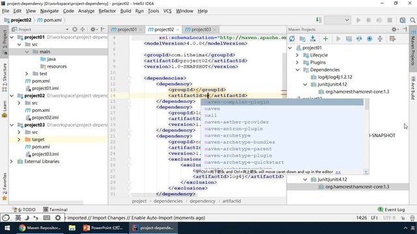Open Maven Settings icon in toolbar

click(392, 39)
